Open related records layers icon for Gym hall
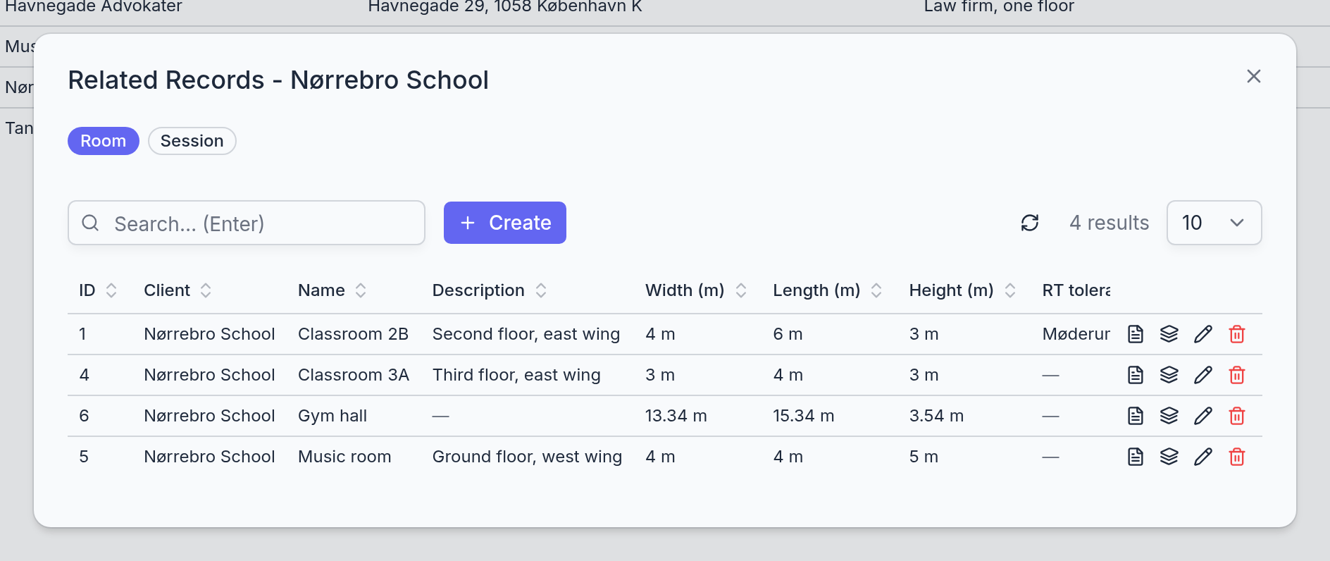This screenshot has width=1330, height=561. pos(1169,416)
